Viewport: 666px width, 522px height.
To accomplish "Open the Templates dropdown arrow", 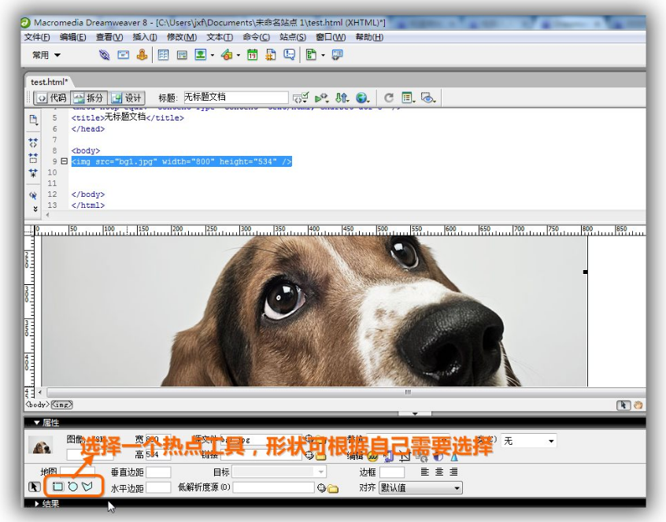I will tap(323, 55).
